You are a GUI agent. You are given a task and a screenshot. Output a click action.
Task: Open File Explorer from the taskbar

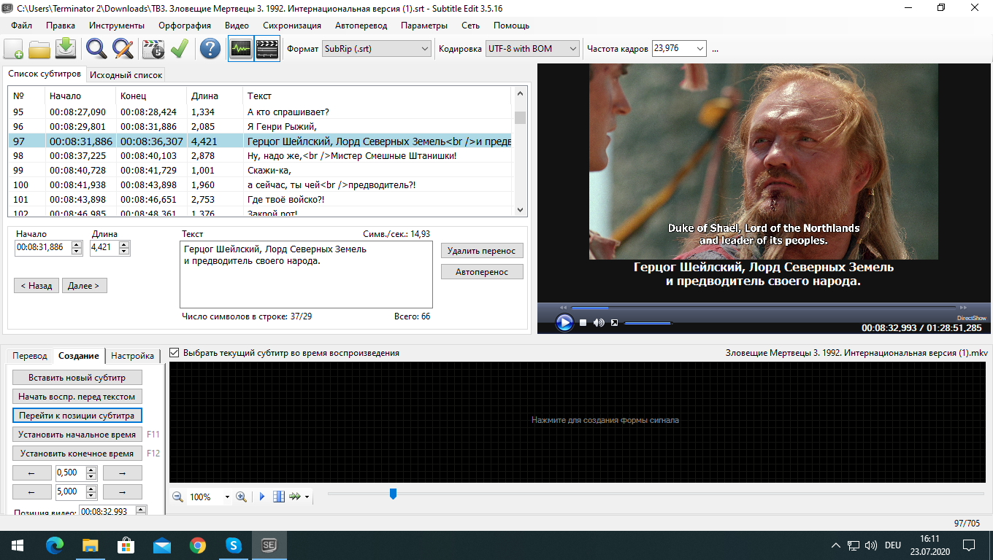point(91,545)
